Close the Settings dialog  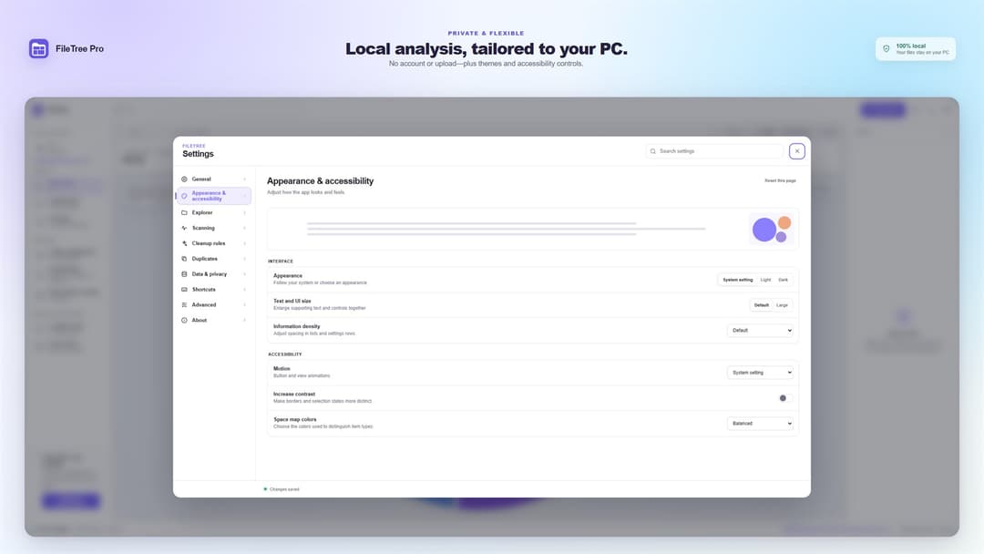[x=797, y=151]
